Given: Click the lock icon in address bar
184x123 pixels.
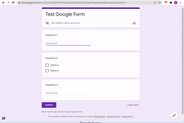Looking at the screenshot, I should tap(19, 2).
